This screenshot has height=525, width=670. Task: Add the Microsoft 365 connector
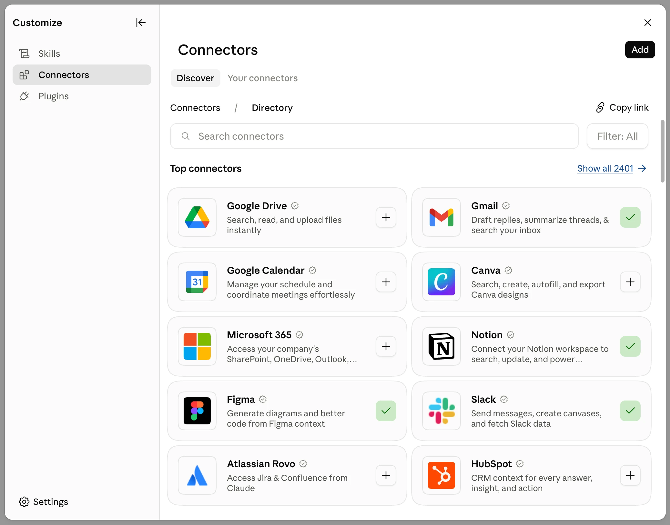386,346
